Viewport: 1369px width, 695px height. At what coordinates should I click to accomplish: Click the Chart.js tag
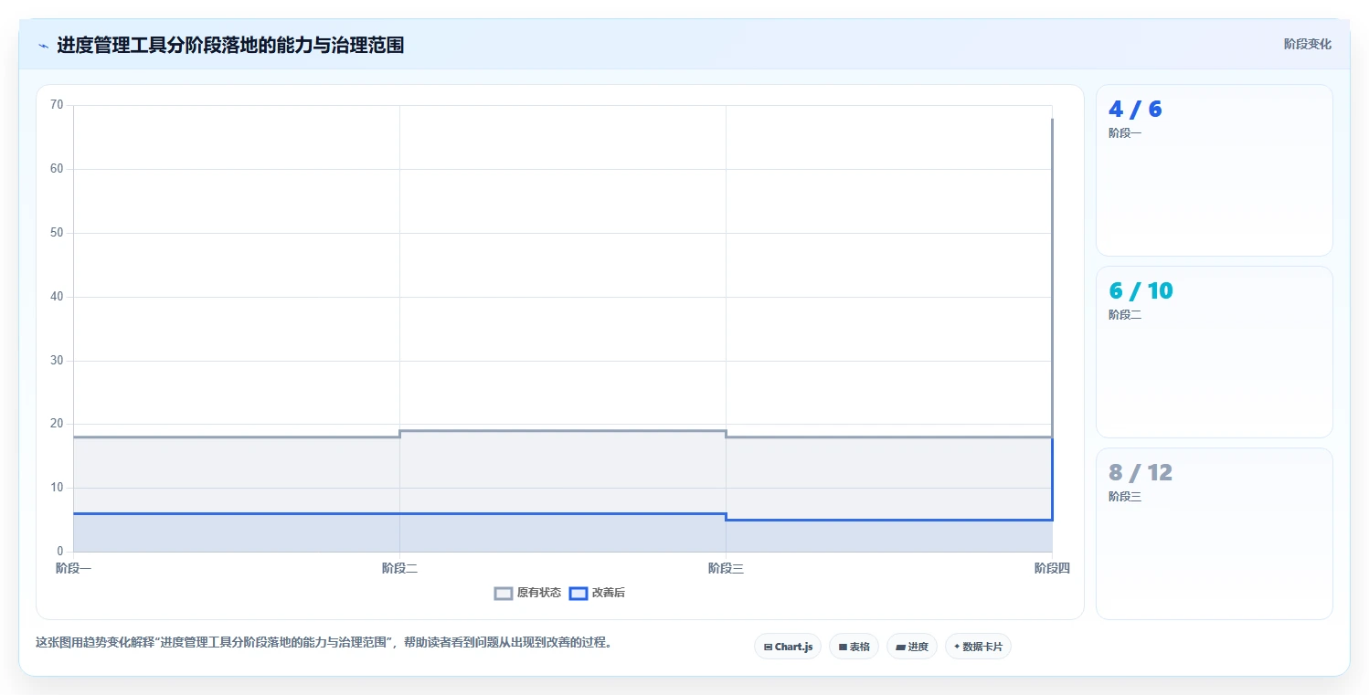[788, 647]
